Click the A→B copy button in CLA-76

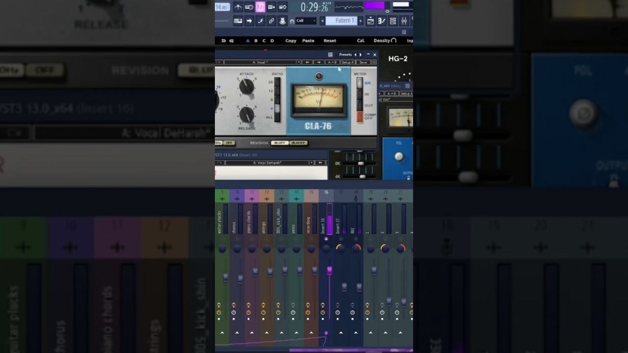(332, 62)
